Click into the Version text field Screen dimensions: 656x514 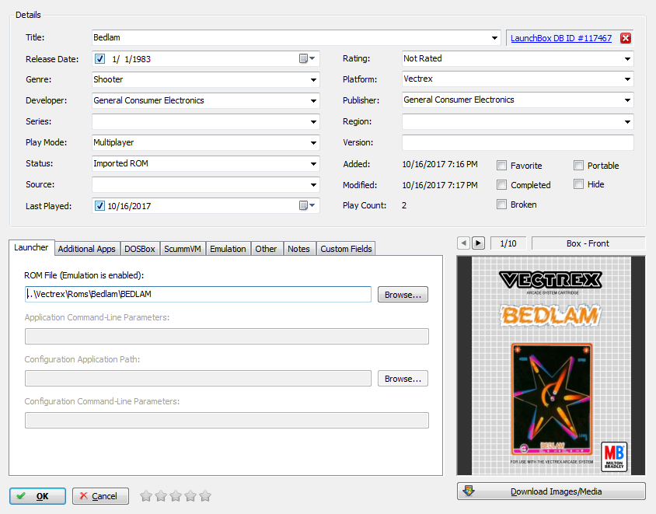[518, 142]
